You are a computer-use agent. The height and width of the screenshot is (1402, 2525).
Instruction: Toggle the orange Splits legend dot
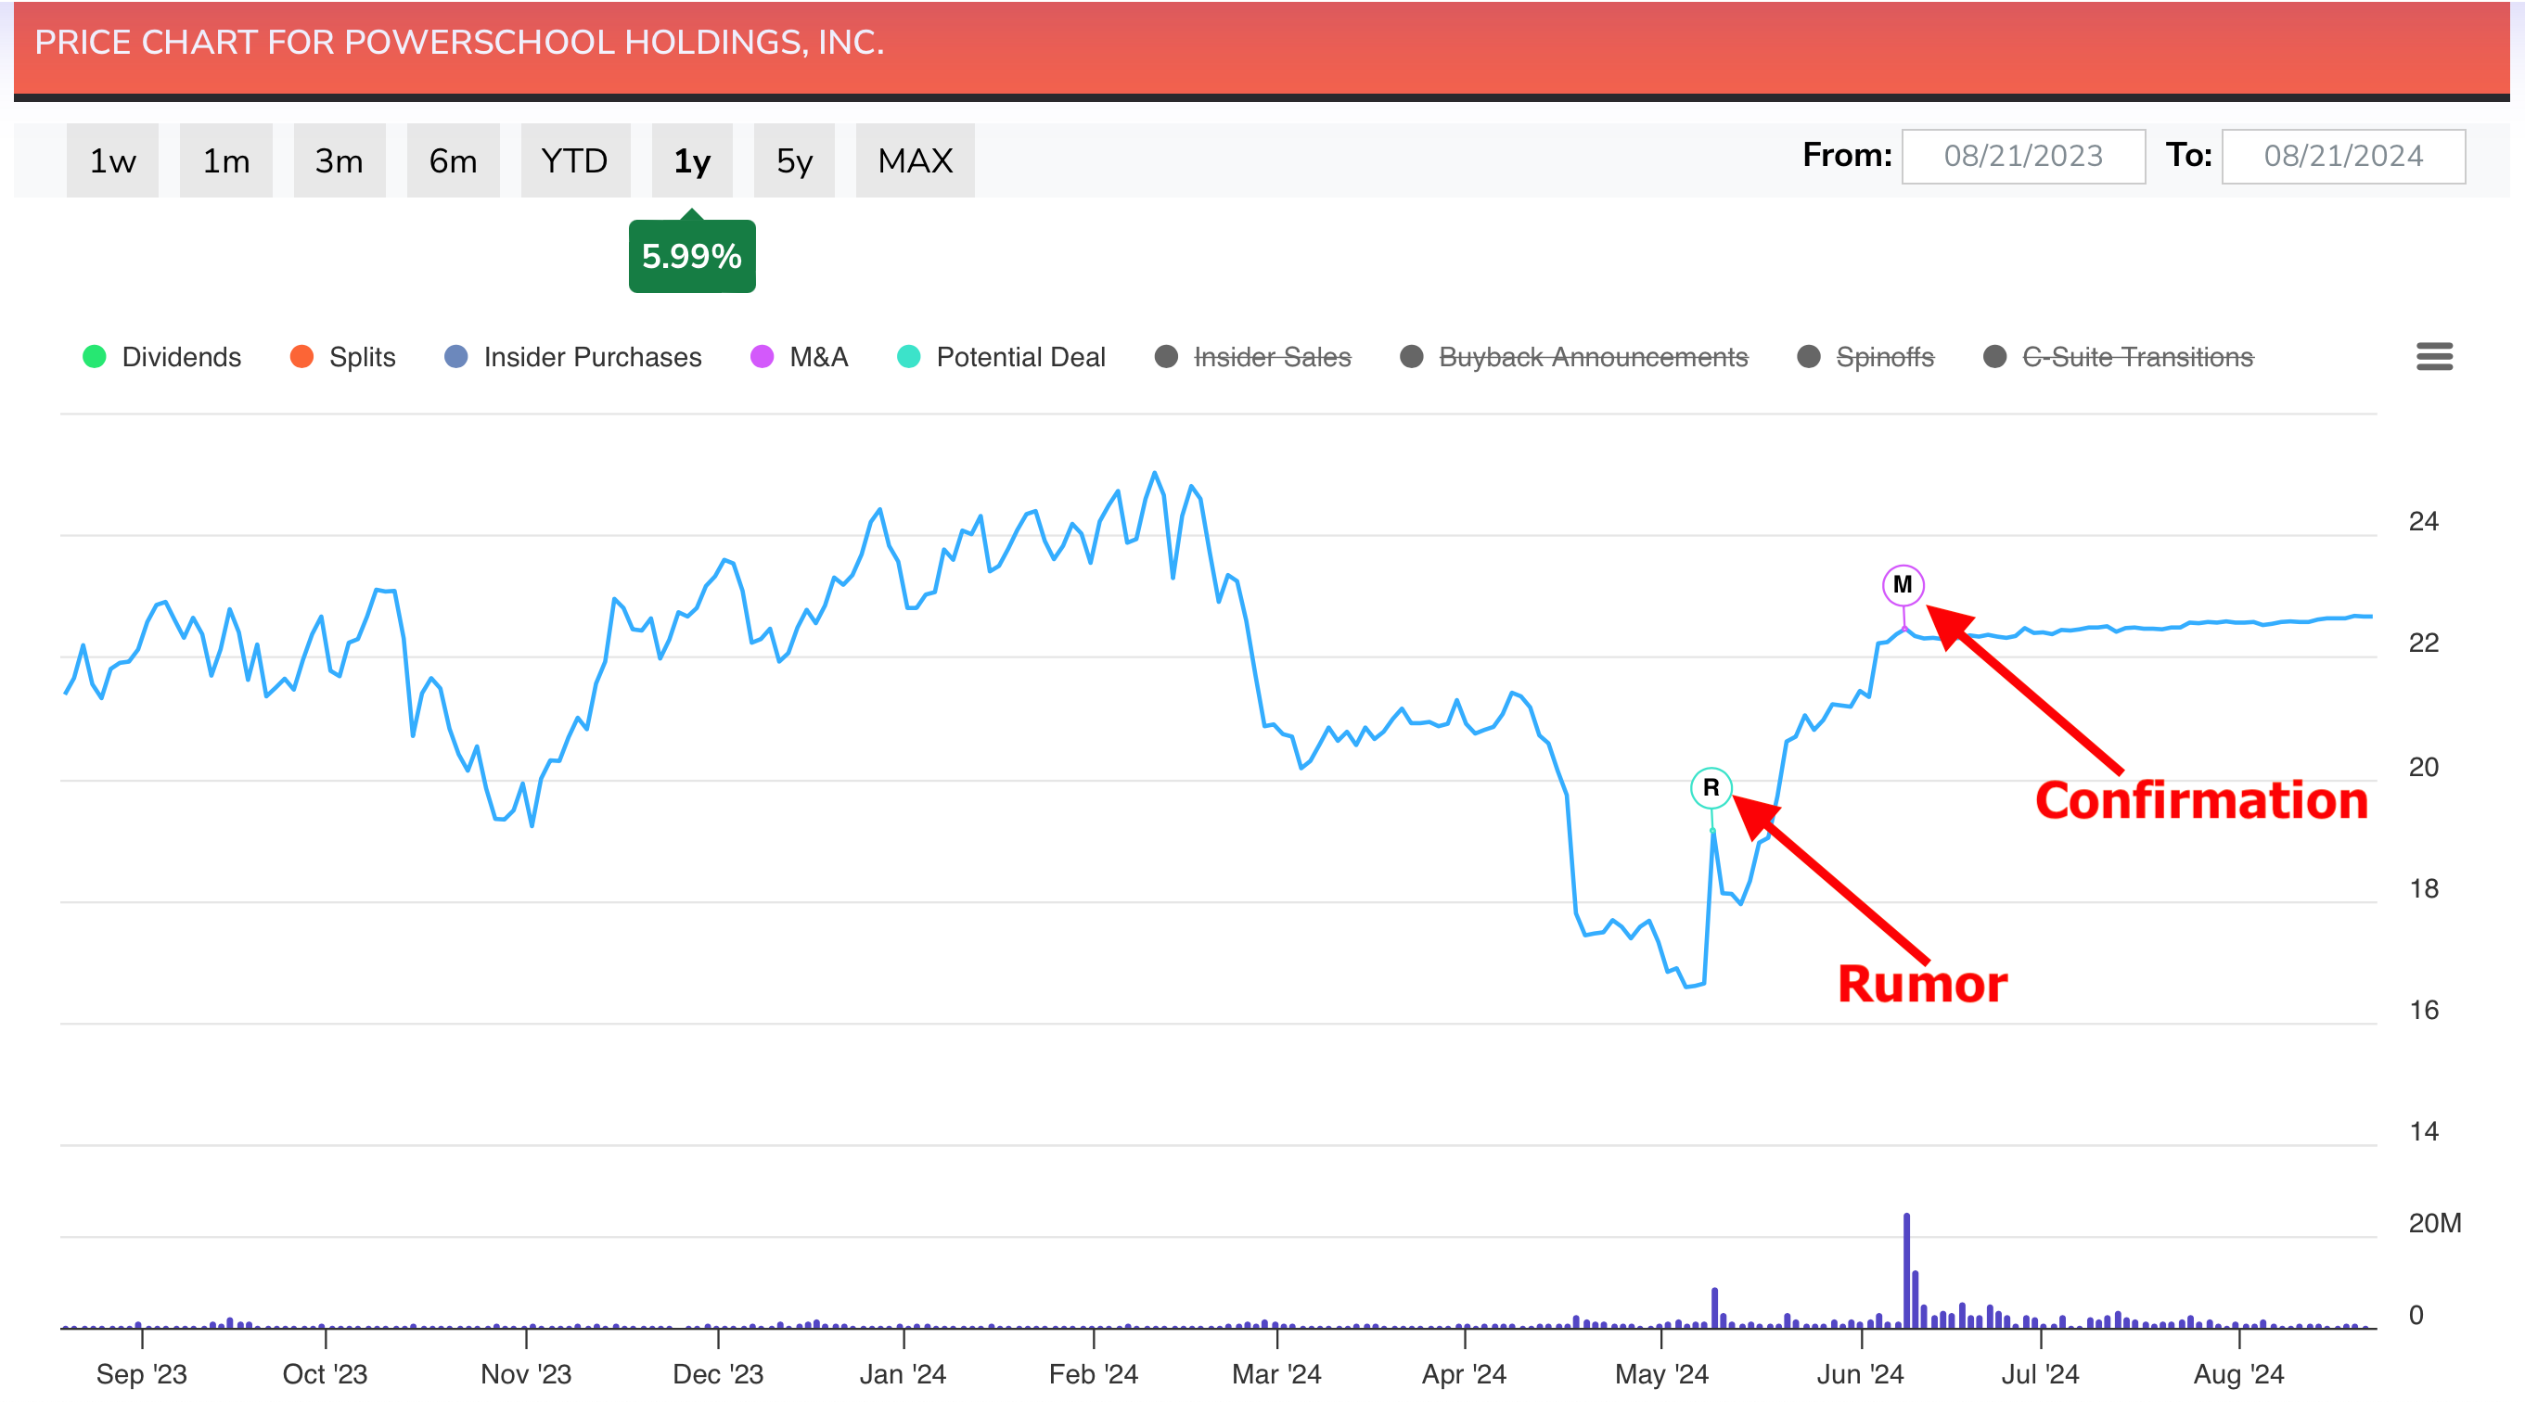coord(301,357)
